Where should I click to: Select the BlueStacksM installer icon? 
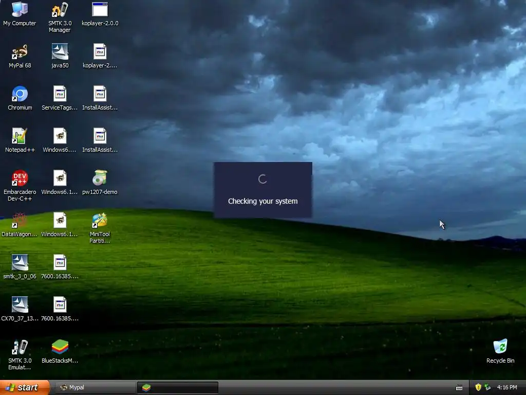60,351
